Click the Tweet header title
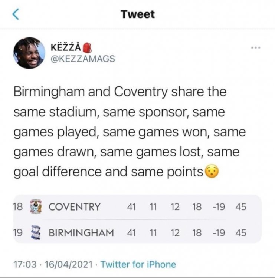Screen dimensions: 275x278 [x=138, y=14]
